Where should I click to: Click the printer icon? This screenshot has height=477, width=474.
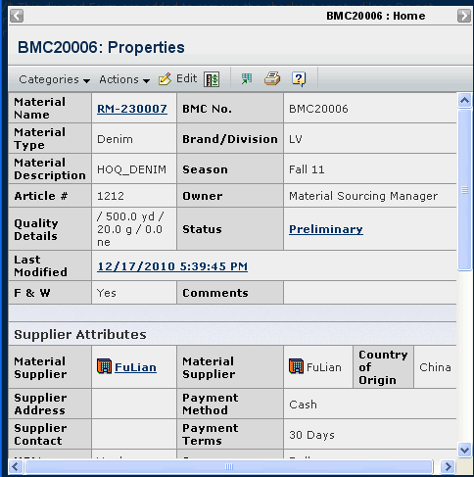tap(272, 78)
